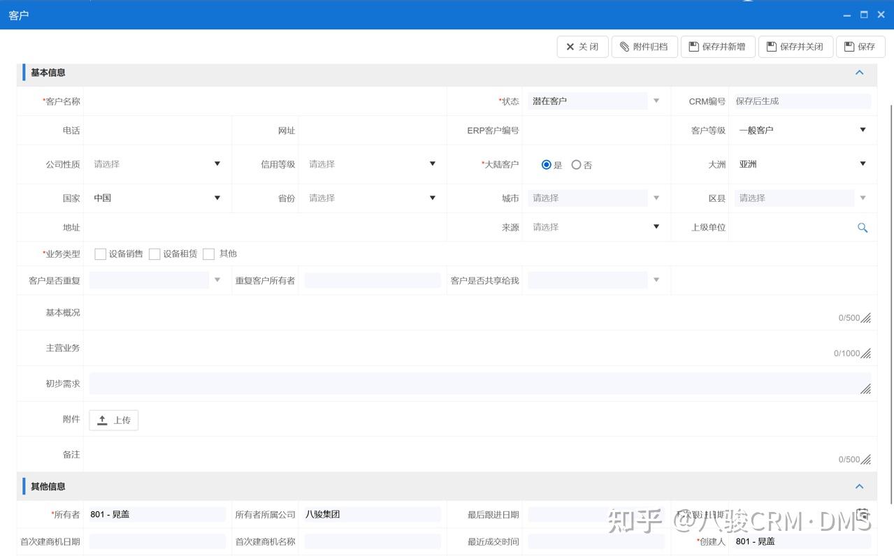
Task: Expand the 省份 province dropdown
Action: pyautogui.click(x=432, y=198)
